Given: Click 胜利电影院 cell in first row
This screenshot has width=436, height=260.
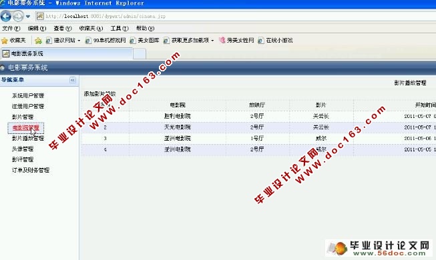Looking at the screenshot, I should click(x=178, y=116).
